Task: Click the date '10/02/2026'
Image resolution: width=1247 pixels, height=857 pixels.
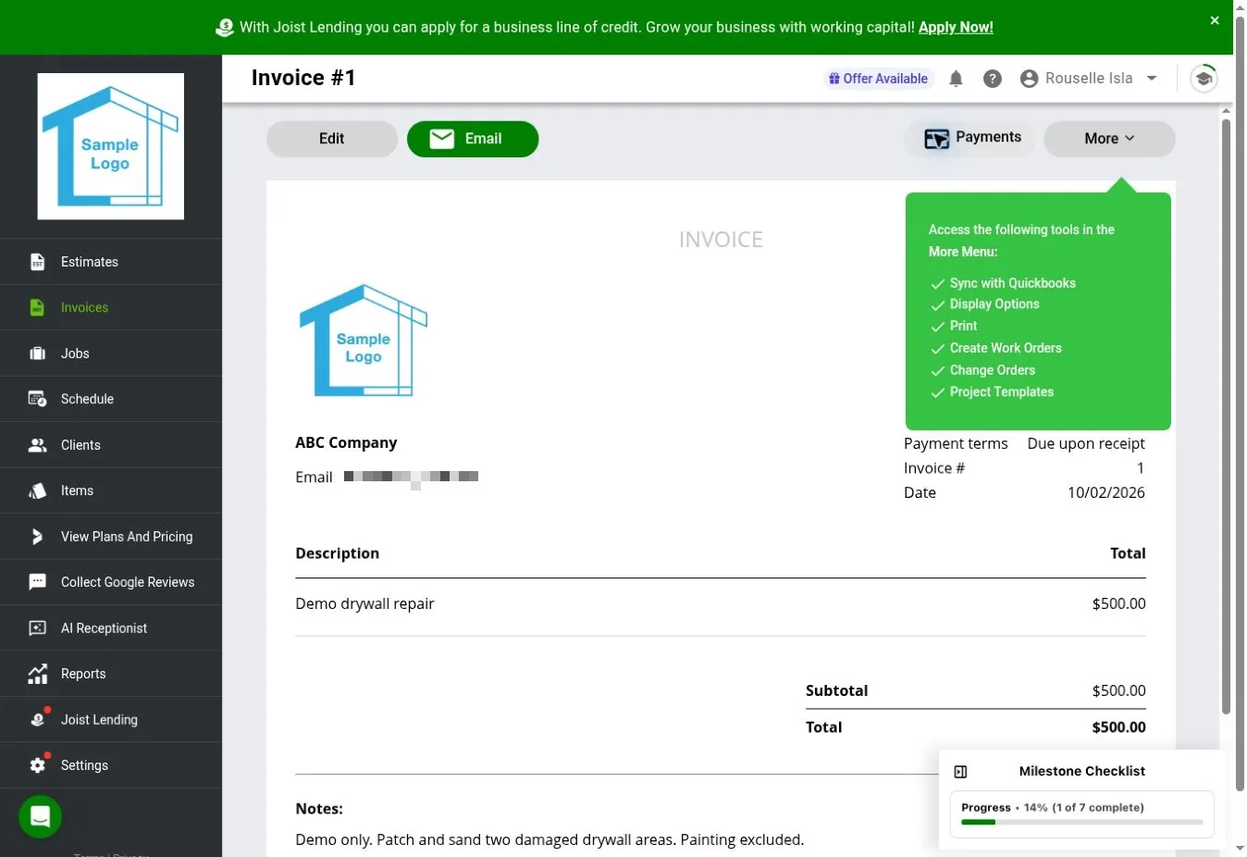Action: click(1106, 492)
